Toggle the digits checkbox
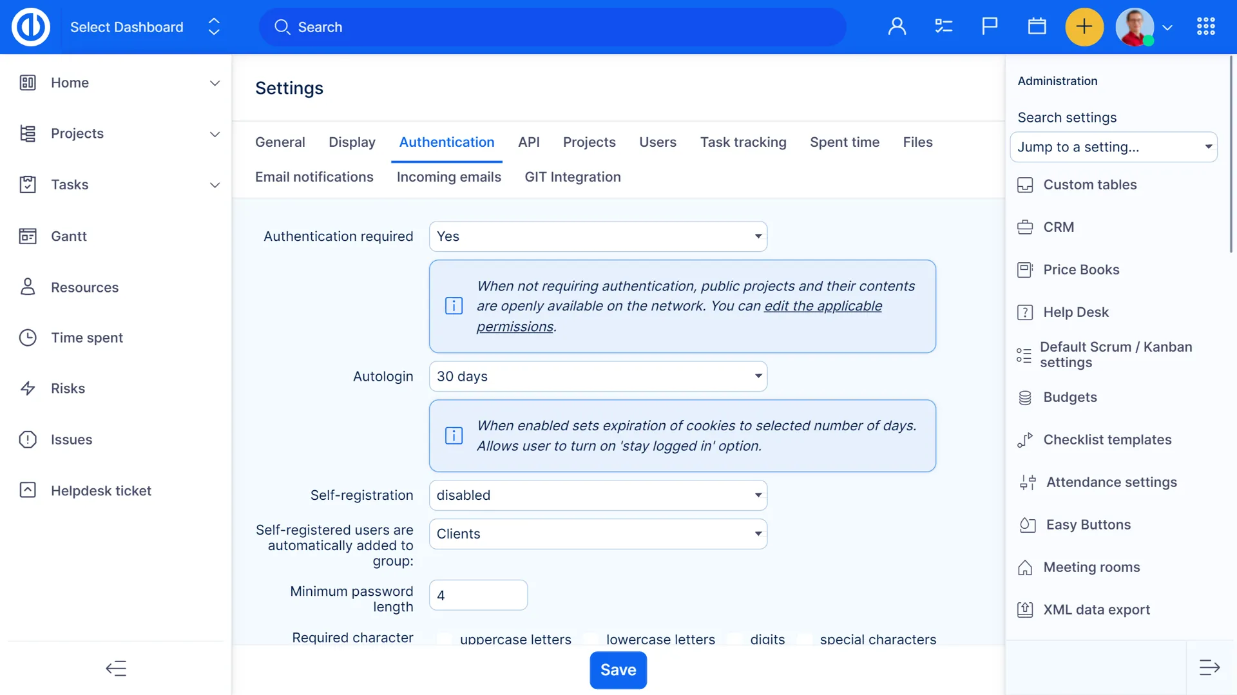This screenshot has height=695, width=1237. click(x=735, y=639)
